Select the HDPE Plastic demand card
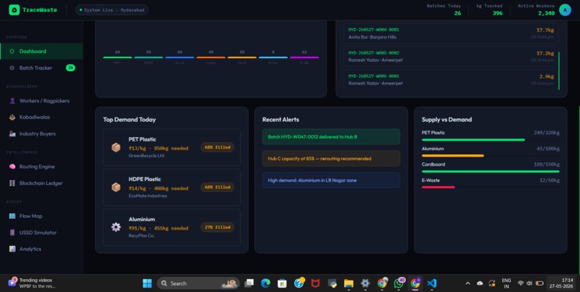This screenshot has width=580, height=292. pos(172,187)
